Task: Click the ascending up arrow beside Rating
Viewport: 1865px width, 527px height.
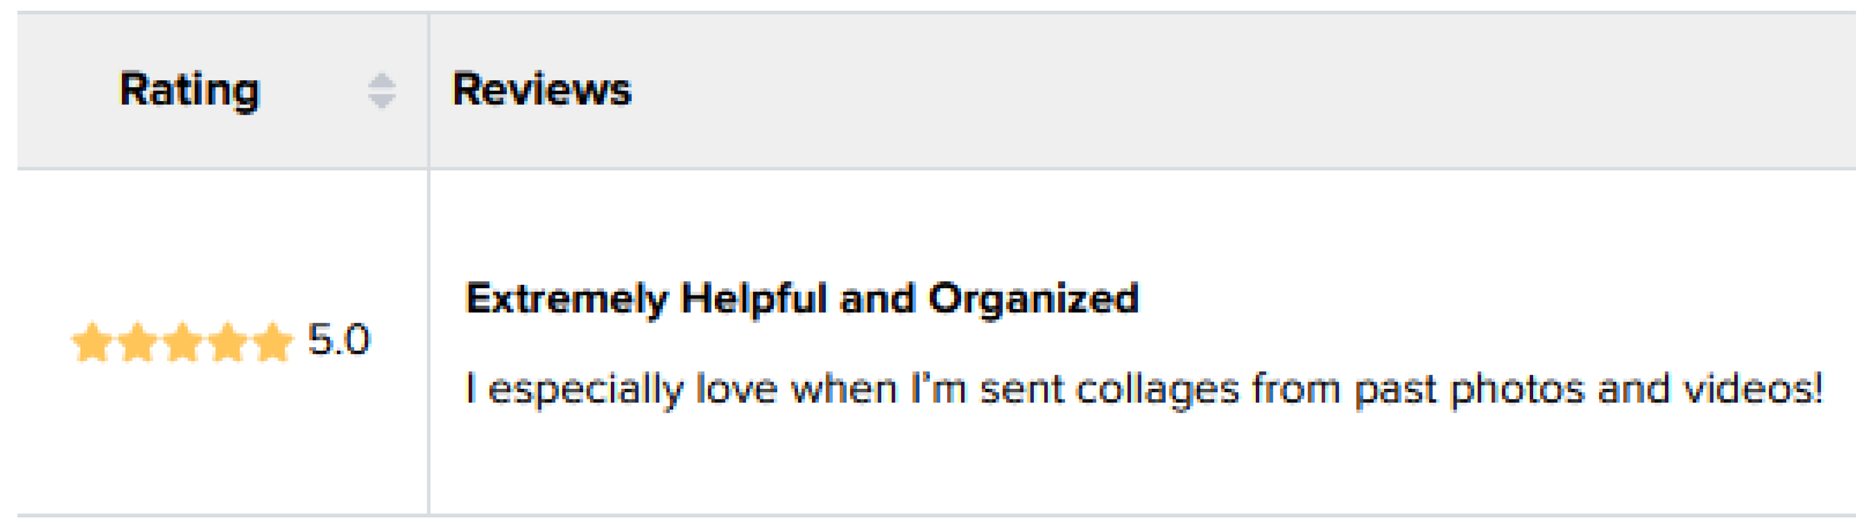Action: point(381,80)
